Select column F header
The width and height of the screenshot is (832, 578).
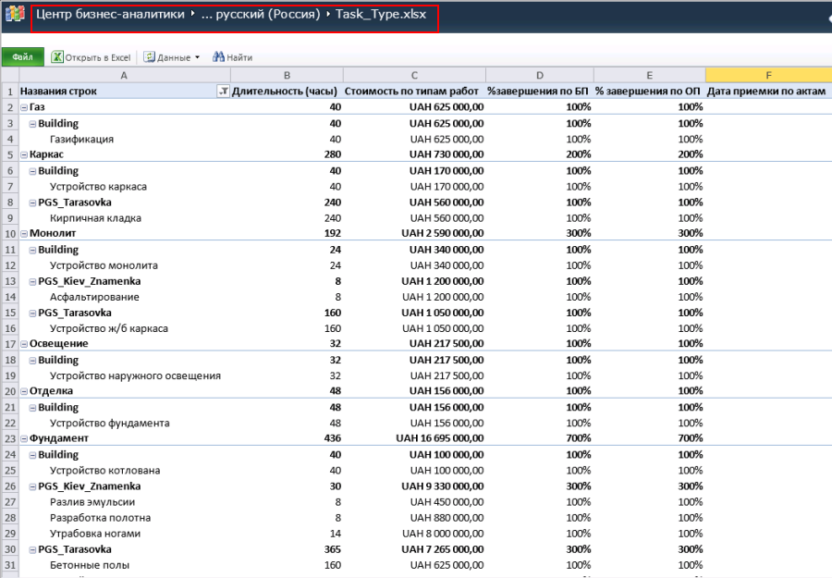tap(768, 75)
